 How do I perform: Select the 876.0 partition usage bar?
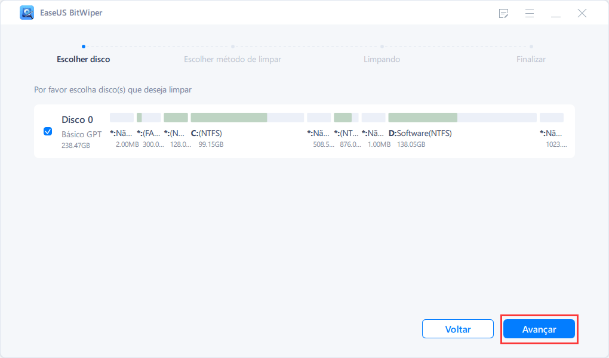point(346,118)
